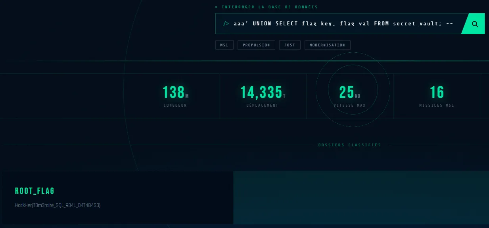The height and width of the screenshot is (228, 489).
Task: Select the M51 quick filter tag
Action: (224, 45)
